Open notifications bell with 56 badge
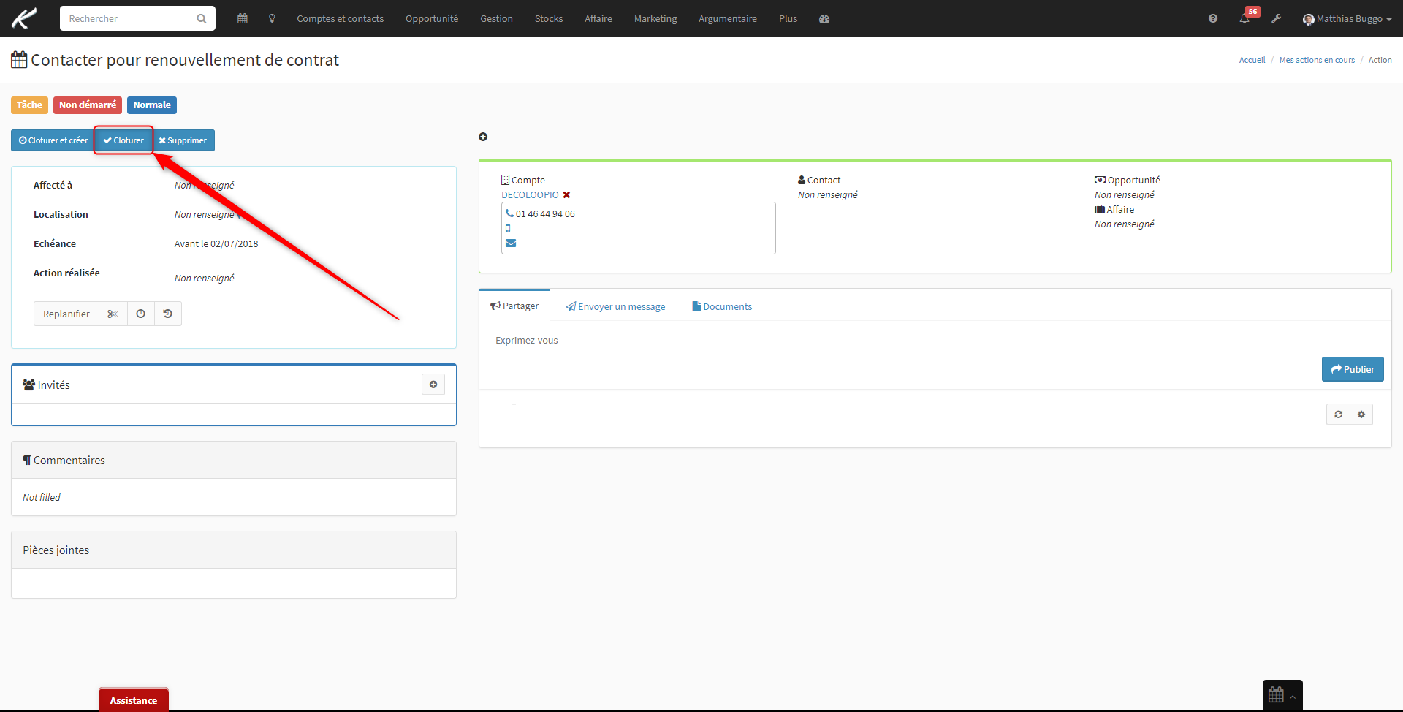 tap(1245, 18)
